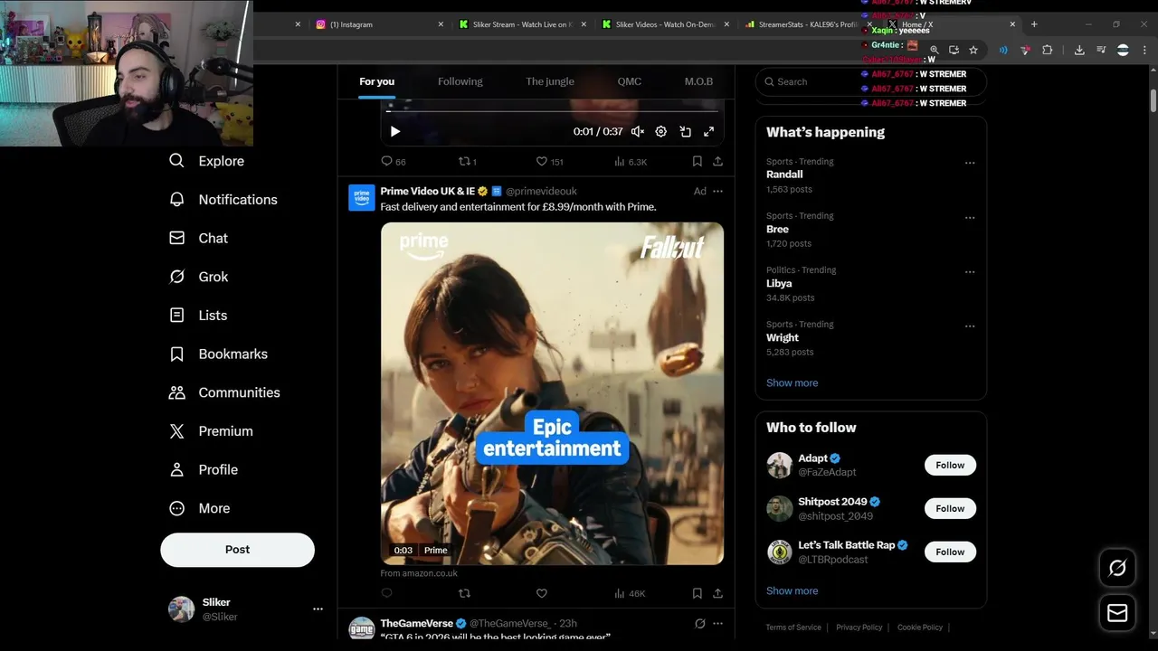Open a new browser tab
Screen dimensions: 1158x651
pos(1034,24)
